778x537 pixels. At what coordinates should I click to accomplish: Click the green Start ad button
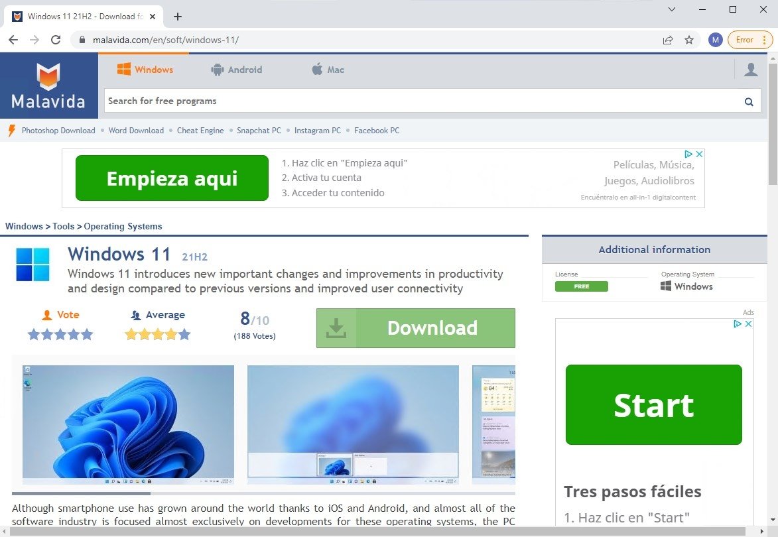[653, 404]
